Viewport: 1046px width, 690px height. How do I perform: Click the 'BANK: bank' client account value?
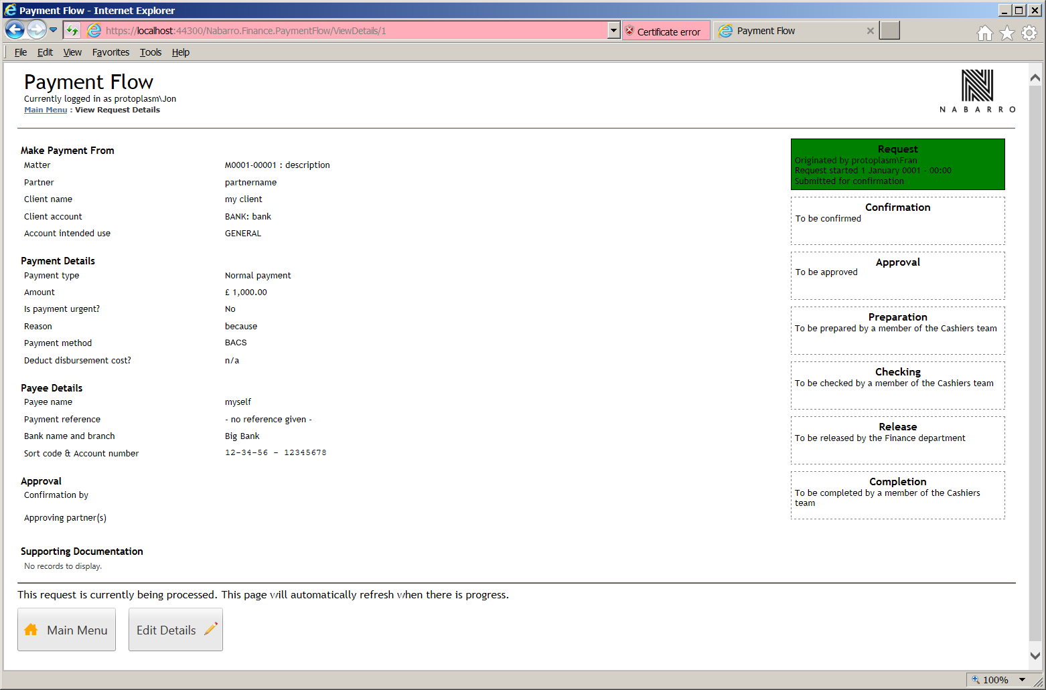tap(248, 217)
